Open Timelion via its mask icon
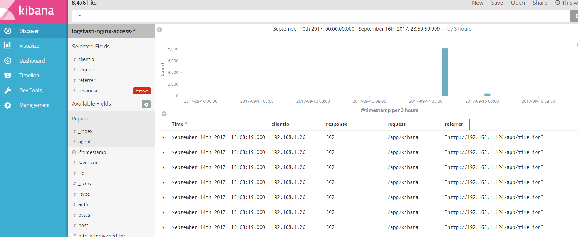The height and width of the screenshot is (237, 578). pyautogui.click(x=8, y=75)
